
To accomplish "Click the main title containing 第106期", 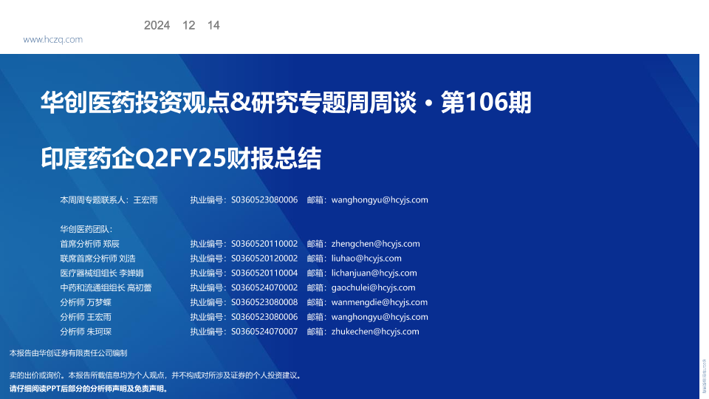I will point(286,103).
